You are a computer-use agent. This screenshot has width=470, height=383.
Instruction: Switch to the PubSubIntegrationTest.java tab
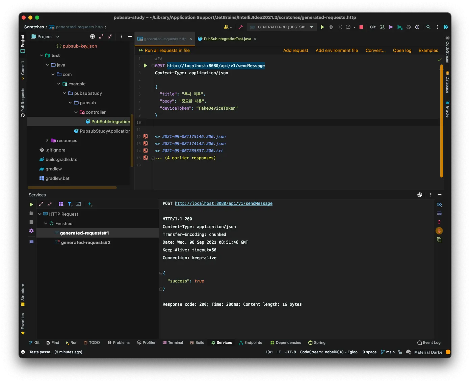pyautogui.click(x=227, y=39)
